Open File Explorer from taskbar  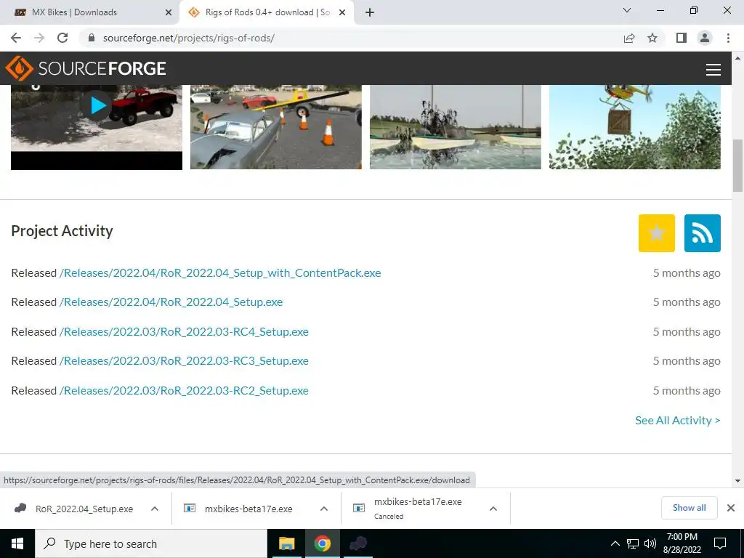(x=286, y=543)
